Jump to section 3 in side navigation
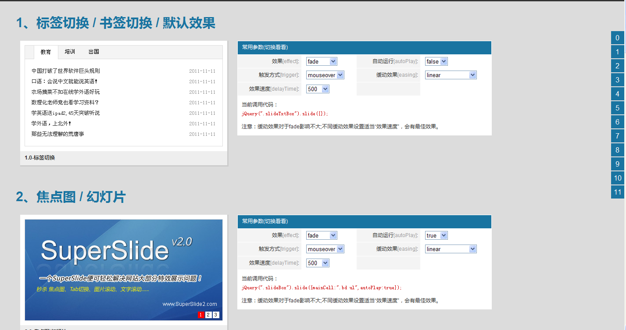626x330 pixels. click(618, 80)
